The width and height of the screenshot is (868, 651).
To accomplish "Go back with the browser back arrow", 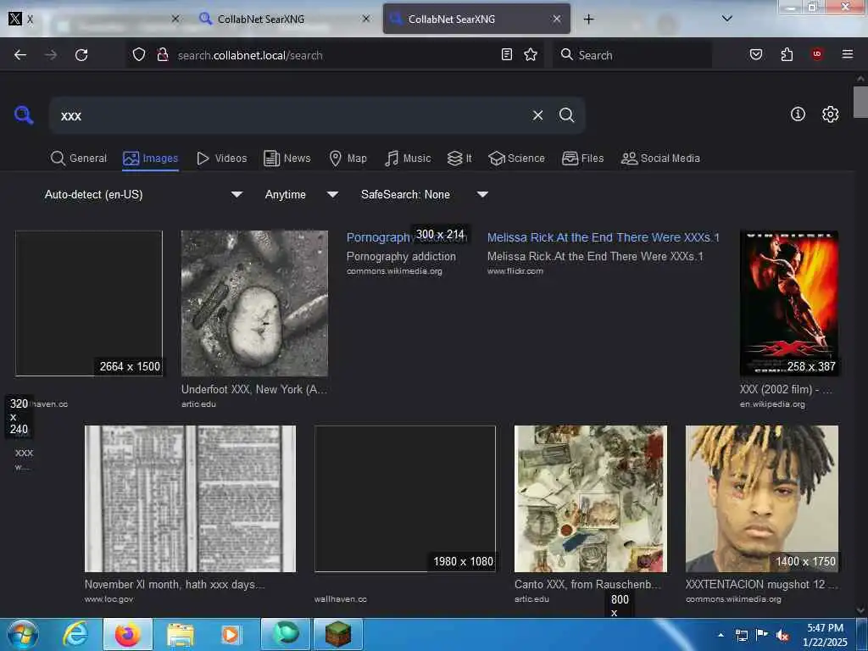I will [x=20, y=55].
